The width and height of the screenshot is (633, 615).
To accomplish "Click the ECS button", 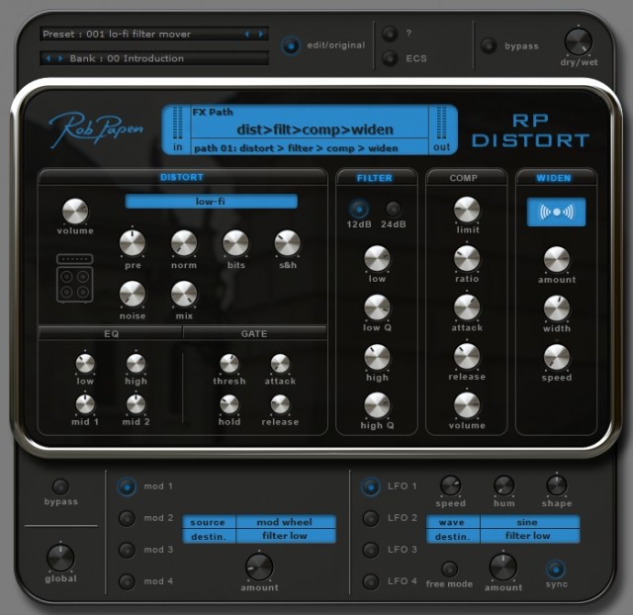I will coord(390,58).
